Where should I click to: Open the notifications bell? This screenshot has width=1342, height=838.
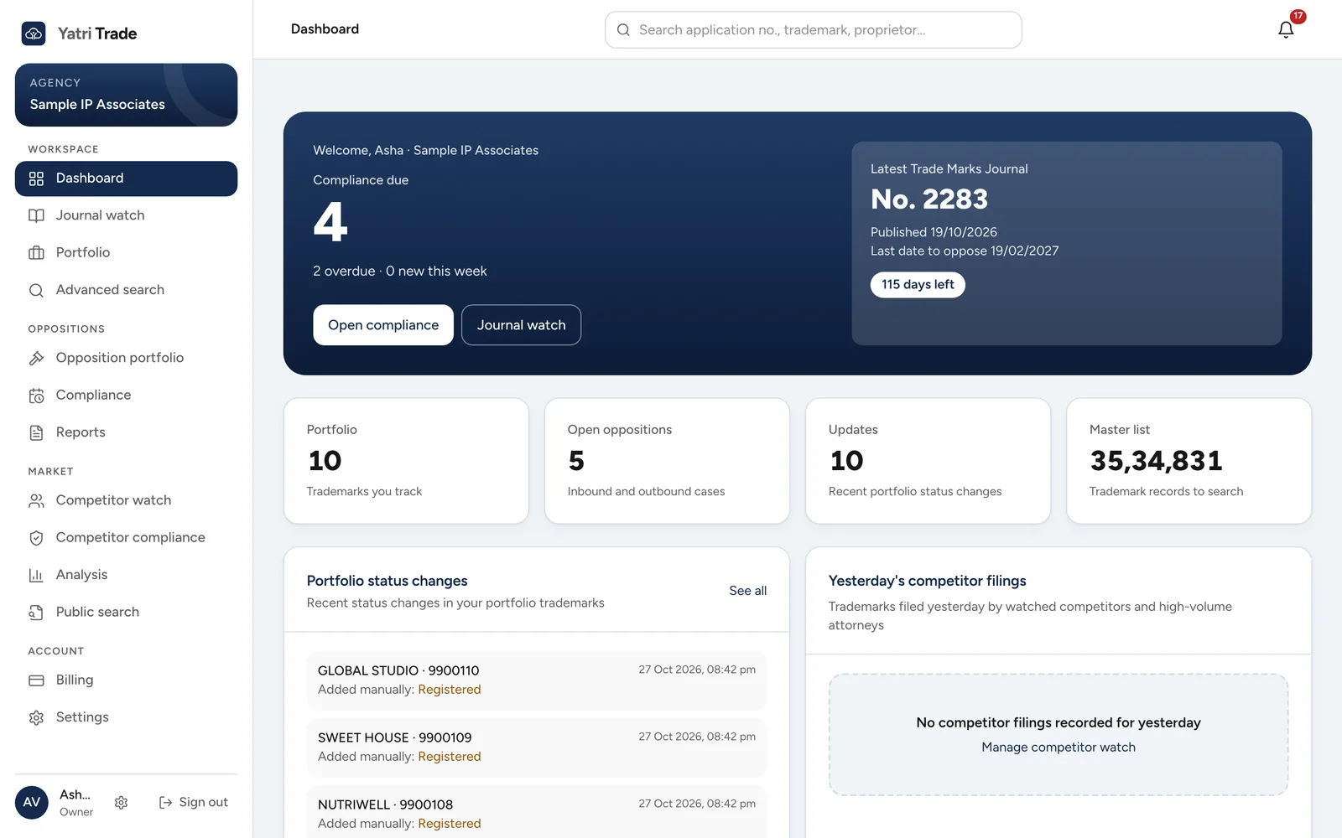tap(1286, 29)
